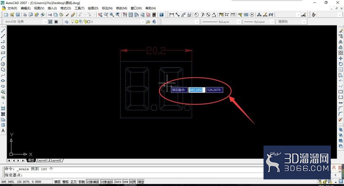Select the Rotate tool
344x186 pixels.
pos(341,64)
